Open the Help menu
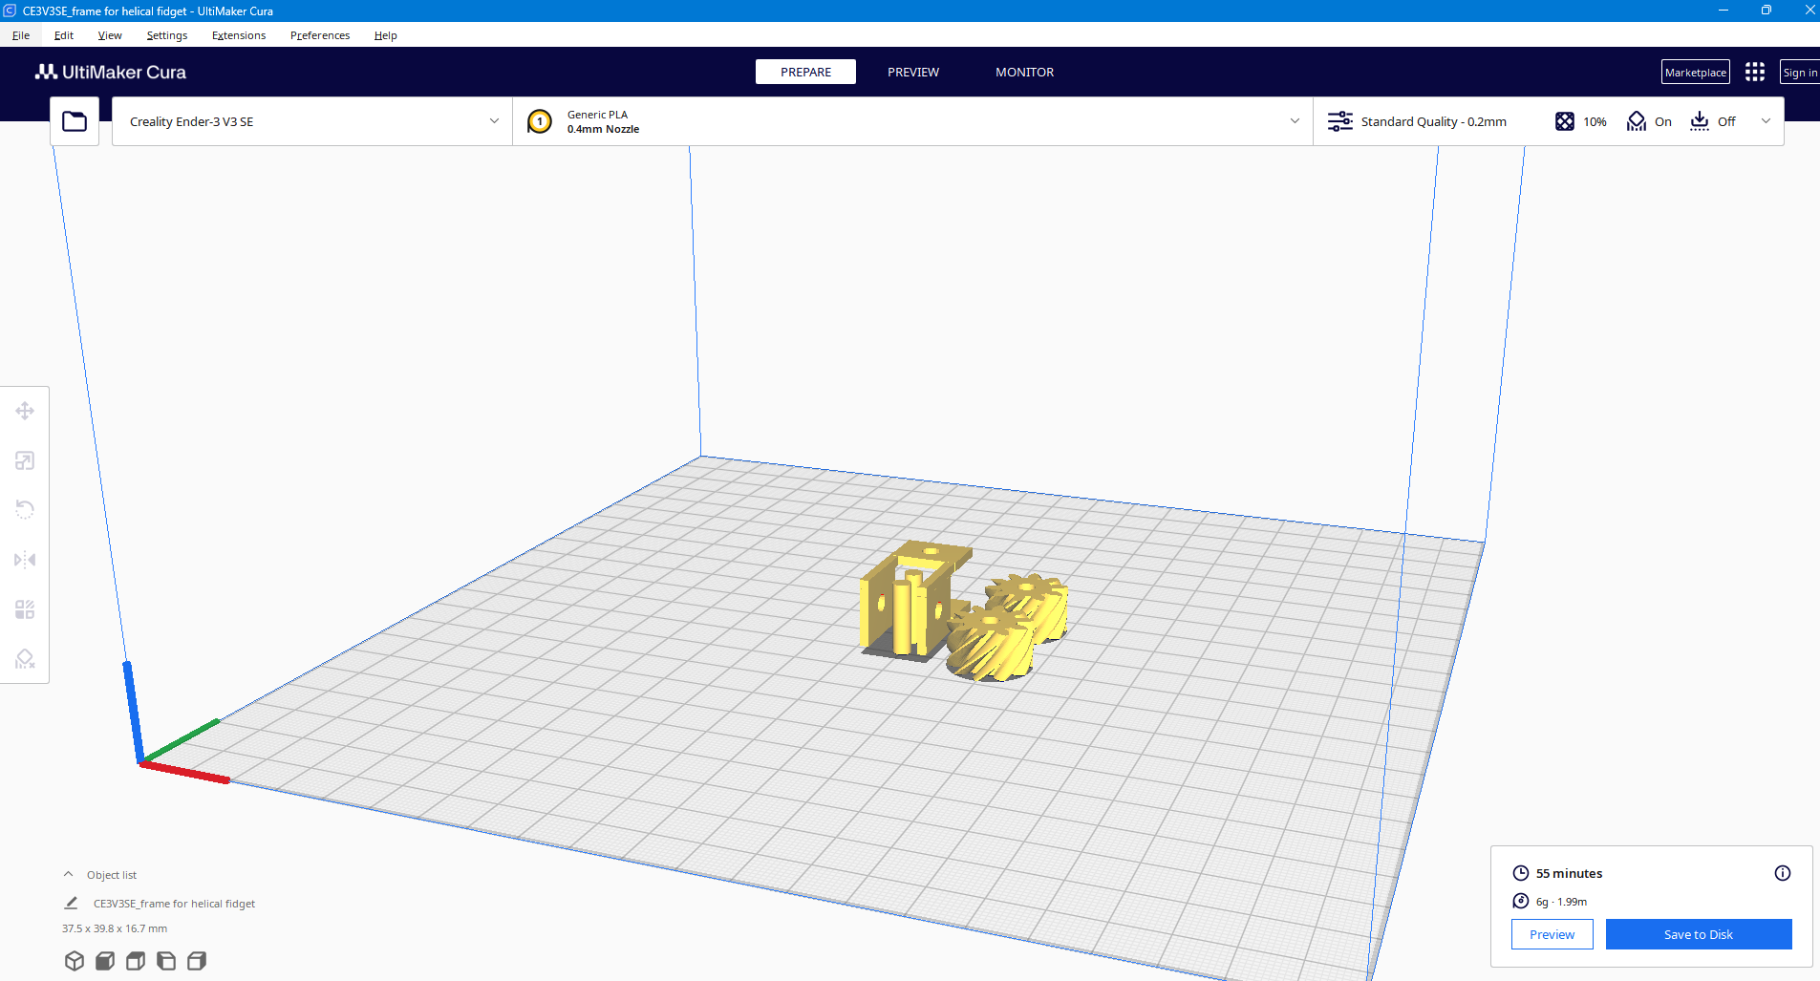The width and height of the screenshot is (1820, 981). coord(386,35)
